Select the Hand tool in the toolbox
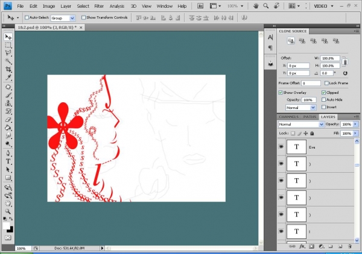 click(x=8, y=203)
